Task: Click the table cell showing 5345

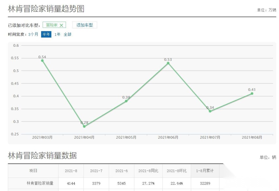Action: pos(121,183)
